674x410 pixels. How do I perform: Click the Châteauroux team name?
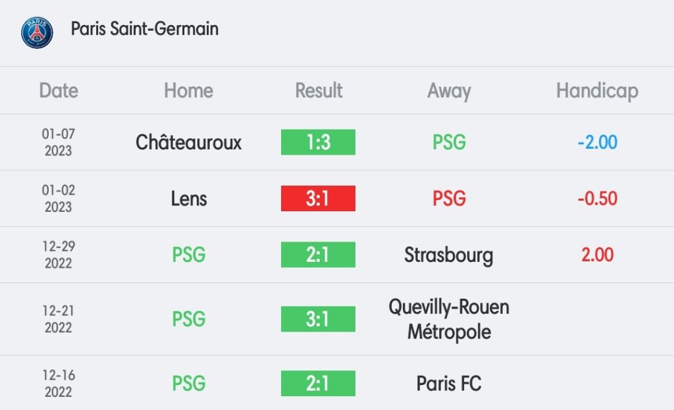tap(188, 142)
